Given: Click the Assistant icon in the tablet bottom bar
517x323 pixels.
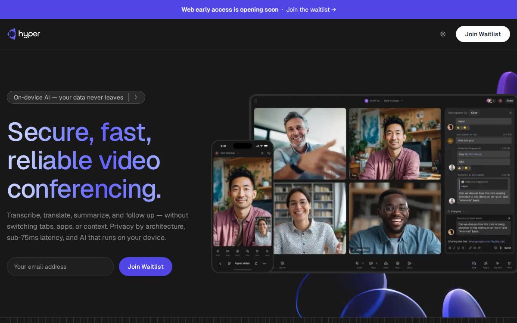Looking at the screenshot, I should coord(498,263).
